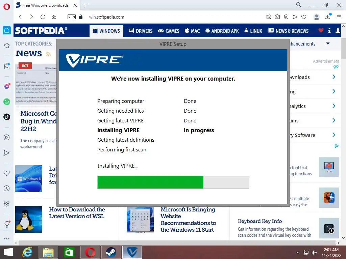Click the Windows 11 news thumbnail
This screenshot has height=259, width=346.
coord(29,179)
